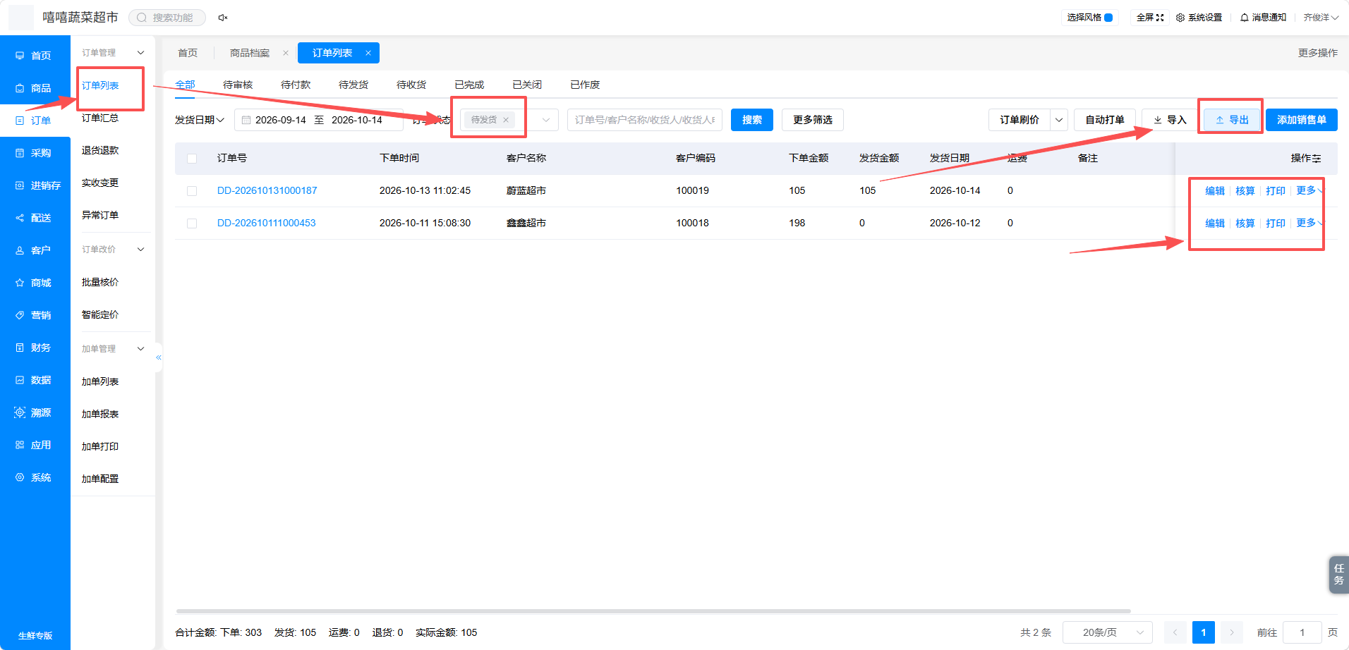Open the 溯源 sidebar icon
The height and width of the screenshot is (650, 1349).
tap(20, 412)
